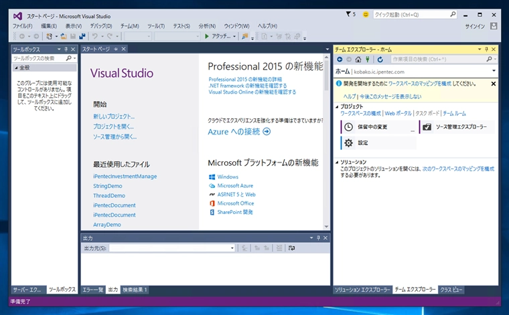Click the チーム ルーム link

tap(454, 114)
